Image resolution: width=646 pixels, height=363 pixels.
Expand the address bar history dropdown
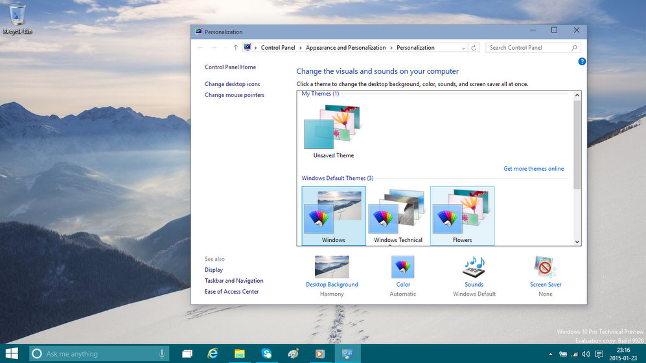point(463,48)
